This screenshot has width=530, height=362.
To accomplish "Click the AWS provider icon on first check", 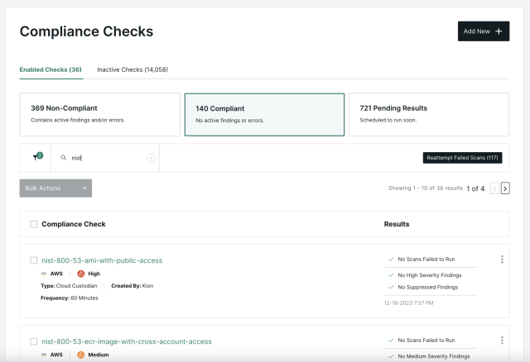I will click(44, 273).
